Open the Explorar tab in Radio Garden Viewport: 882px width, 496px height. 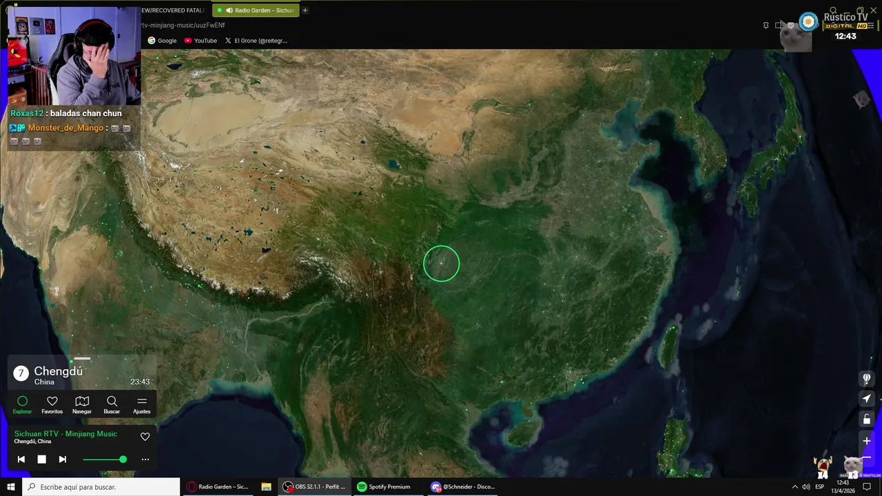(x=22, y=405)
